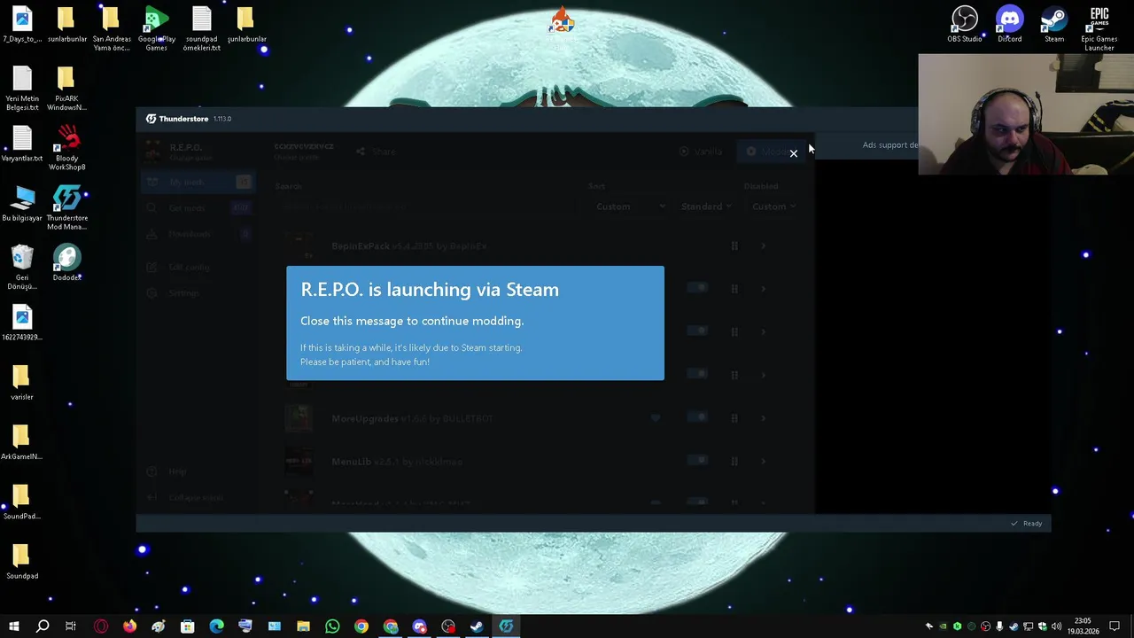The image size is (1134, 638).
Task: Open OBS Studio desktop icon
Action: [965, 25]
